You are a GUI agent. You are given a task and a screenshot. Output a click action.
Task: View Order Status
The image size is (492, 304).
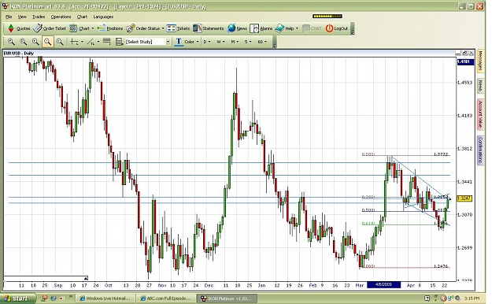143,28
